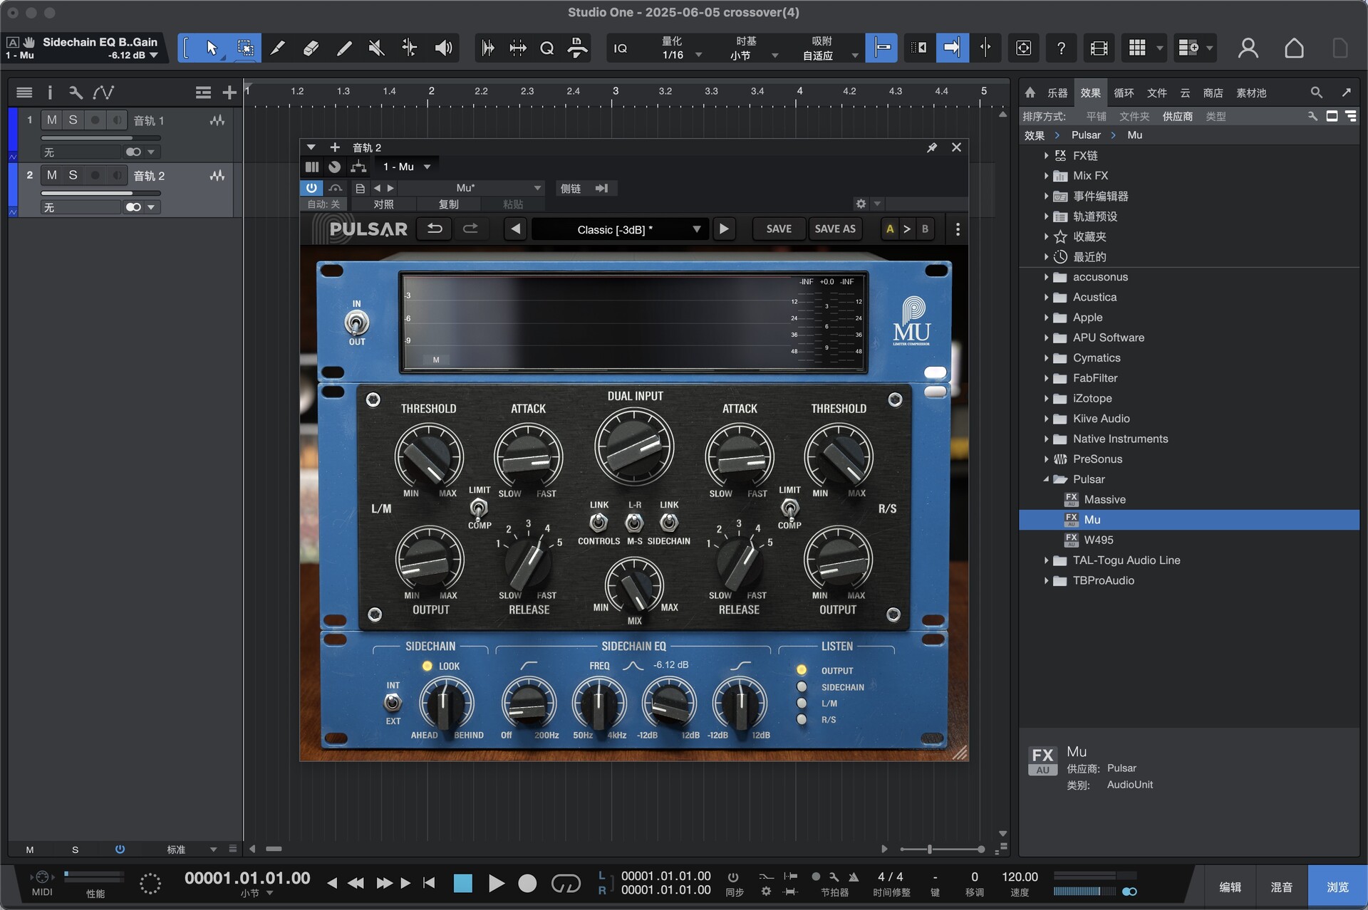Image resolution: width=1368 pixels, height=910 pixels.
Task: Collapse the Pulsar folder
Action: click(1046, 479)
